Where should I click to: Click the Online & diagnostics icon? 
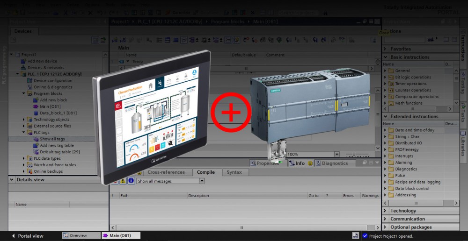[30, 87]
